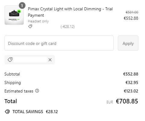This screenshot has width=145, height=121.
Task: Remove the applied discount code with the X
Action: [50, 60]
